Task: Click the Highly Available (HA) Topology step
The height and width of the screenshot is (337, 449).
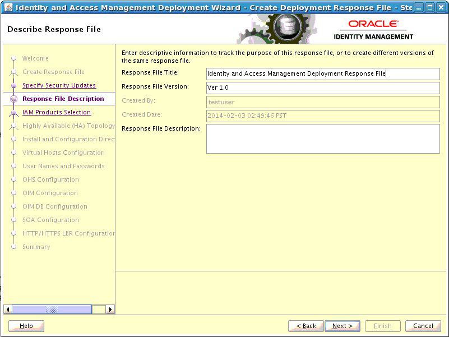Action: click(x=68, y=126)
